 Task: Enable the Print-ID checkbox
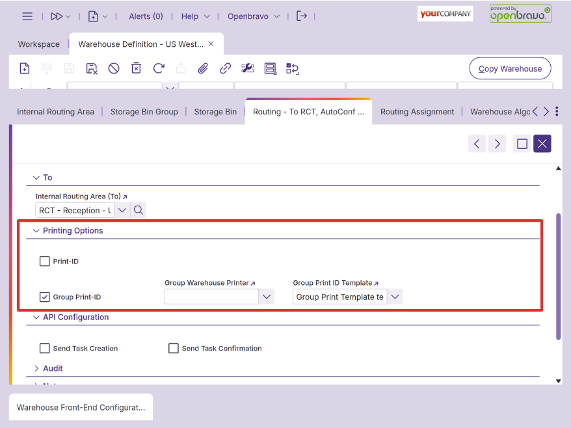click(45, 261)
